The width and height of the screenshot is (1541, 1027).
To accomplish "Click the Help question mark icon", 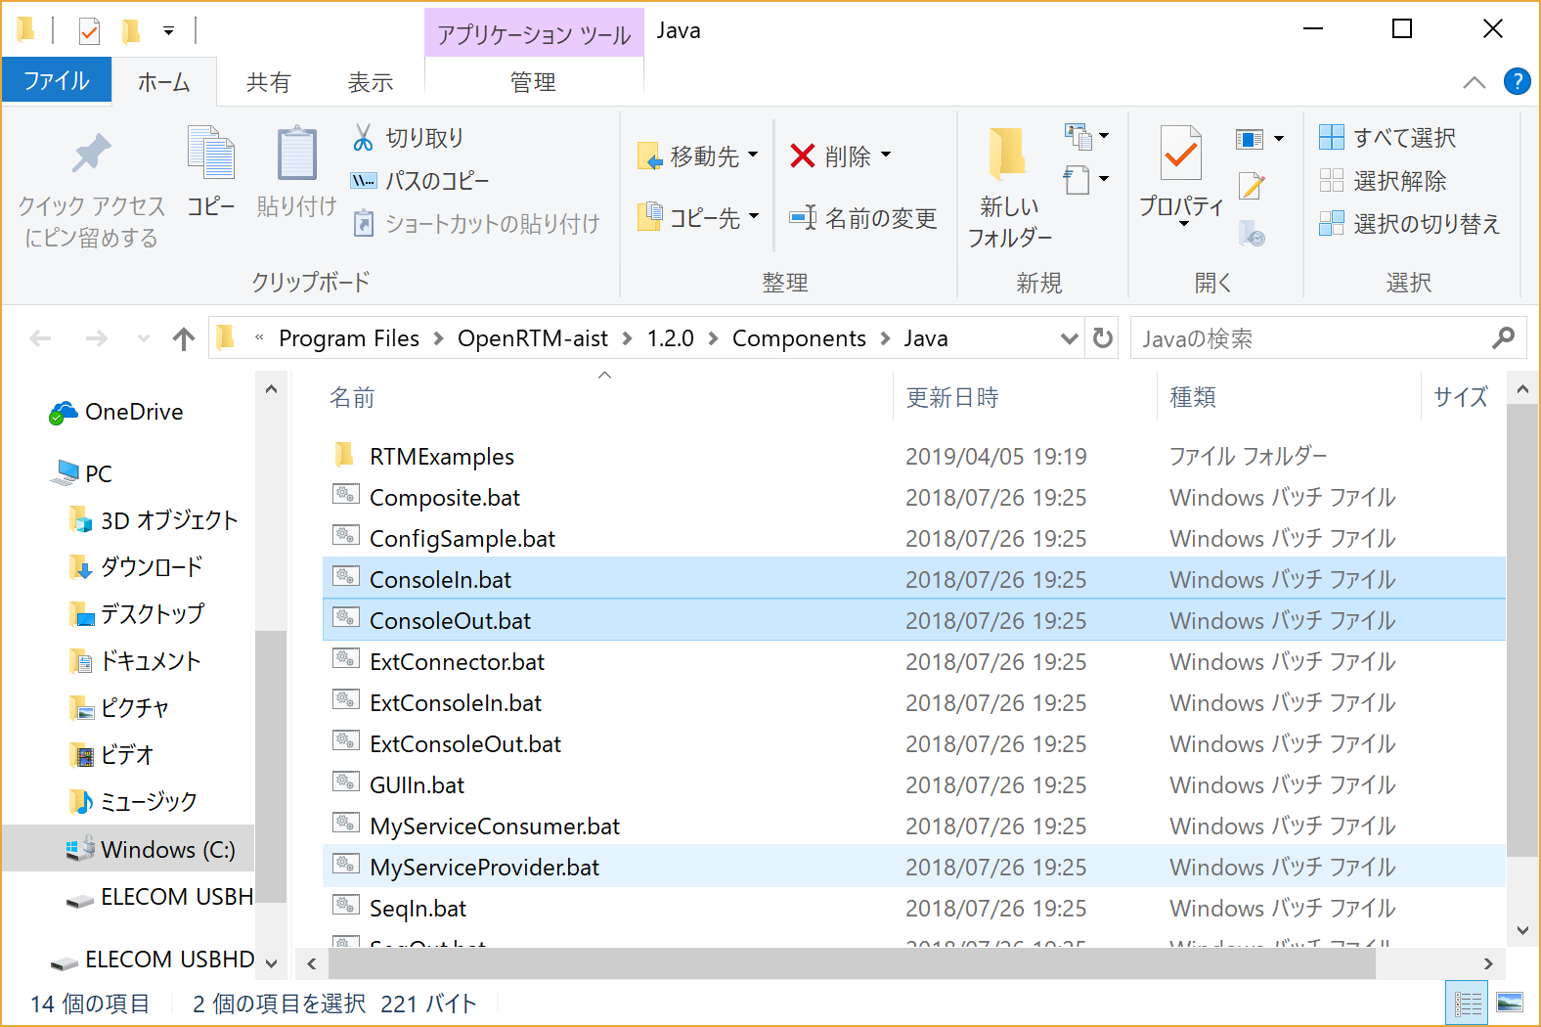I will tap(1517, 81).
